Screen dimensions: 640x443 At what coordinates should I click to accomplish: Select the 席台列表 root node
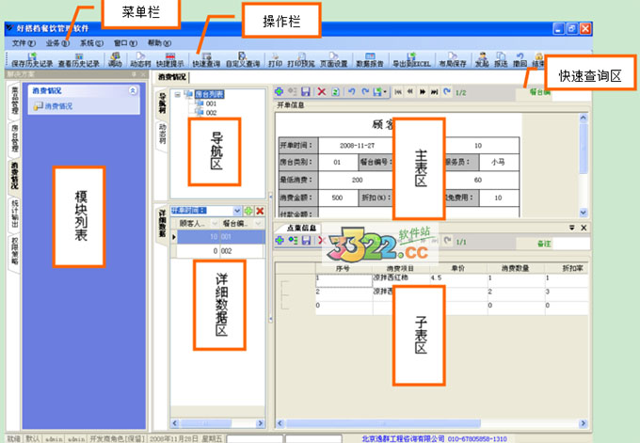[209, 95]
